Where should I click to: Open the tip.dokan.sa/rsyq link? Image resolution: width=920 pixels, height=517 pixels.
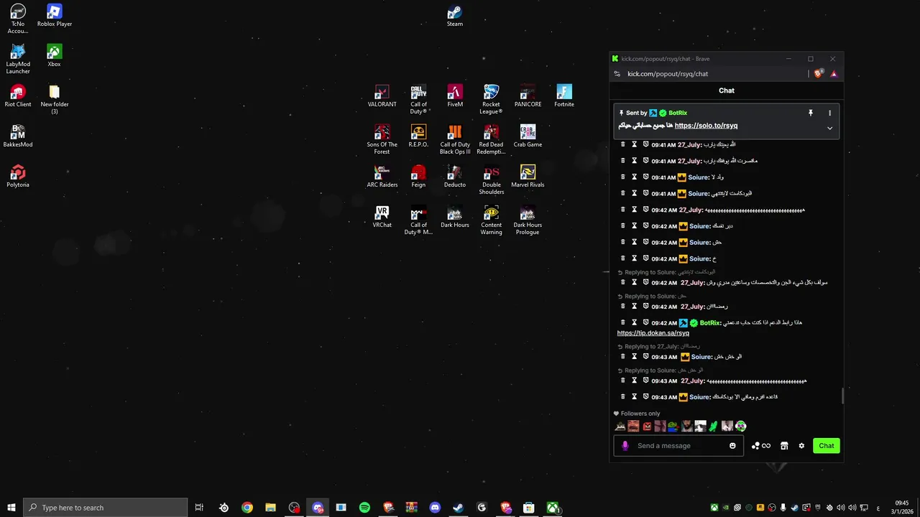(x=653, y=333)
